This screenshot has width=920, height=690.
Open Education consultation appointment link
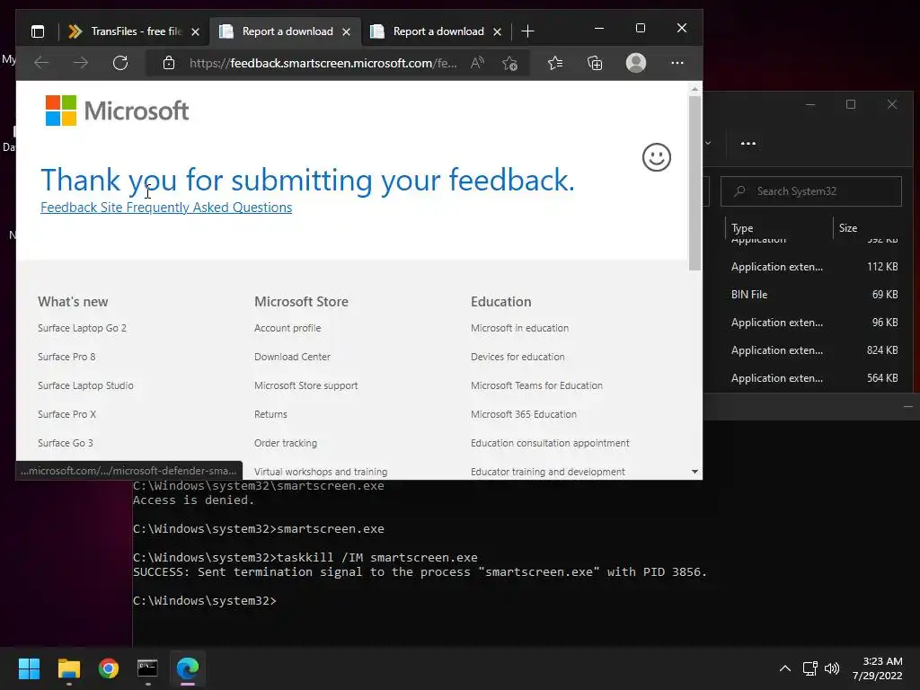pos(550,443)
